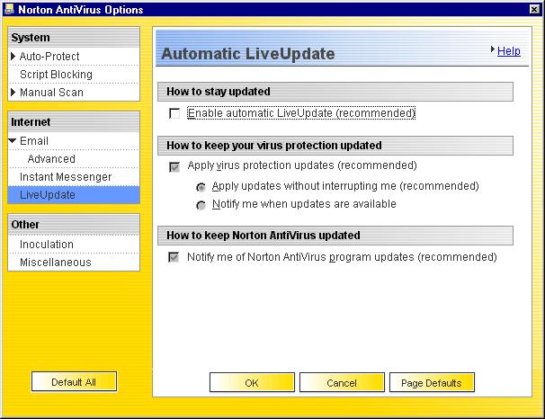This screenshot has width=545, height=419.
Task: Open Miscellaneous options page
Action: click(56, 263)
